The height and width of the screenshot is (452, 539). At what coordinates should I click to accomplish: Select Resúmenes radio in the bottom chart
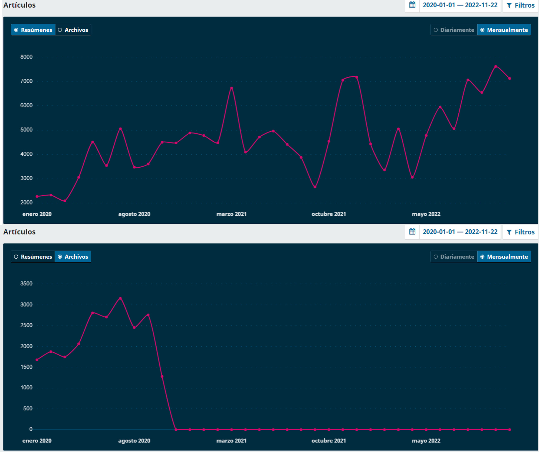pyautogui.click(x=33, y=256)
